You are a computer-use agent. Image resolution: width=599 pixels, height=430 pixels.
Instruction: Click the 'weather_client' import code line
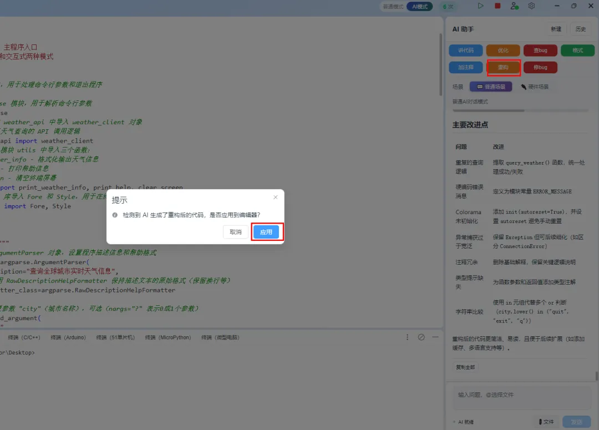(47, 141)
